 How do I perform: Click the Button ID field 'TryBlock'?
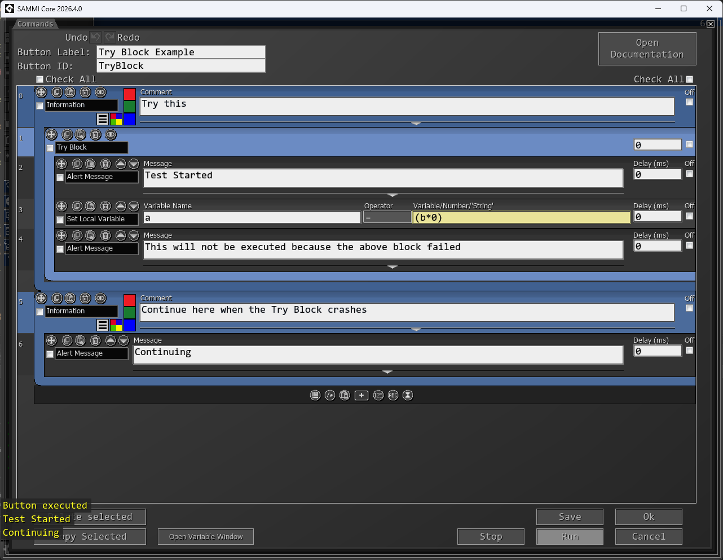point(181,65)
